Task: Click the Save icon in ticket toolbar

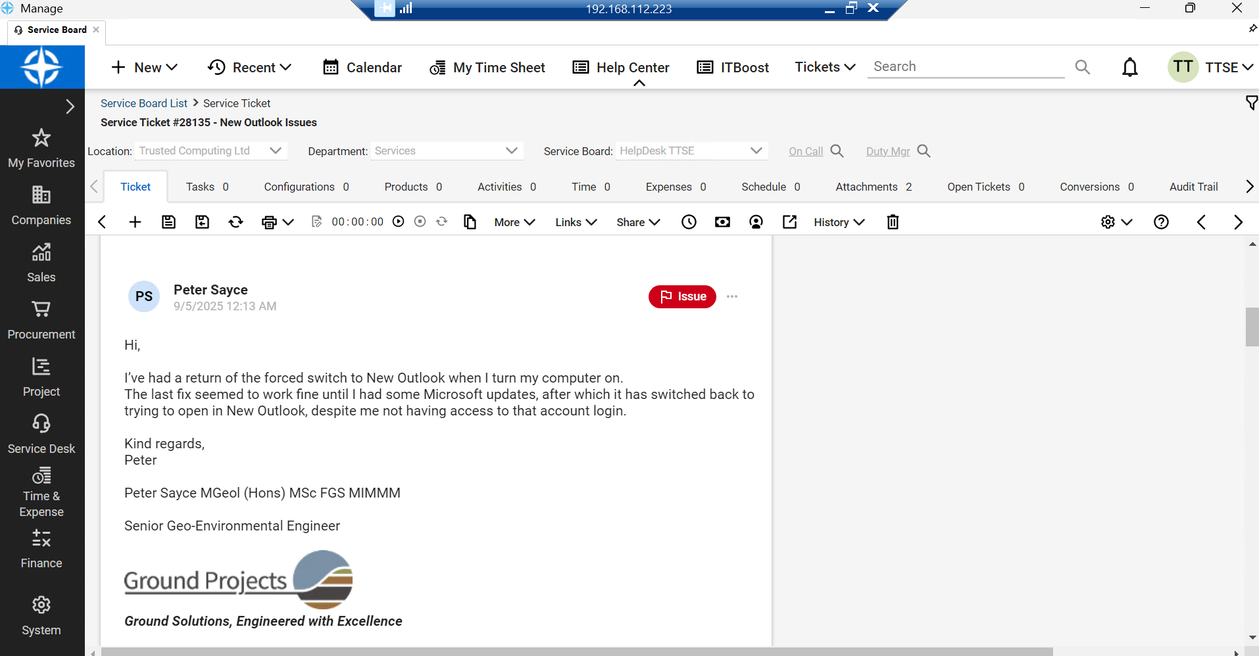Action: tap(168, 222)
